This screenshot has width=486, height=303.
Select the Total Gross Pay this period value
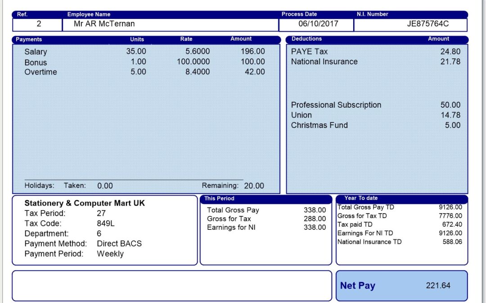(315, 210)
